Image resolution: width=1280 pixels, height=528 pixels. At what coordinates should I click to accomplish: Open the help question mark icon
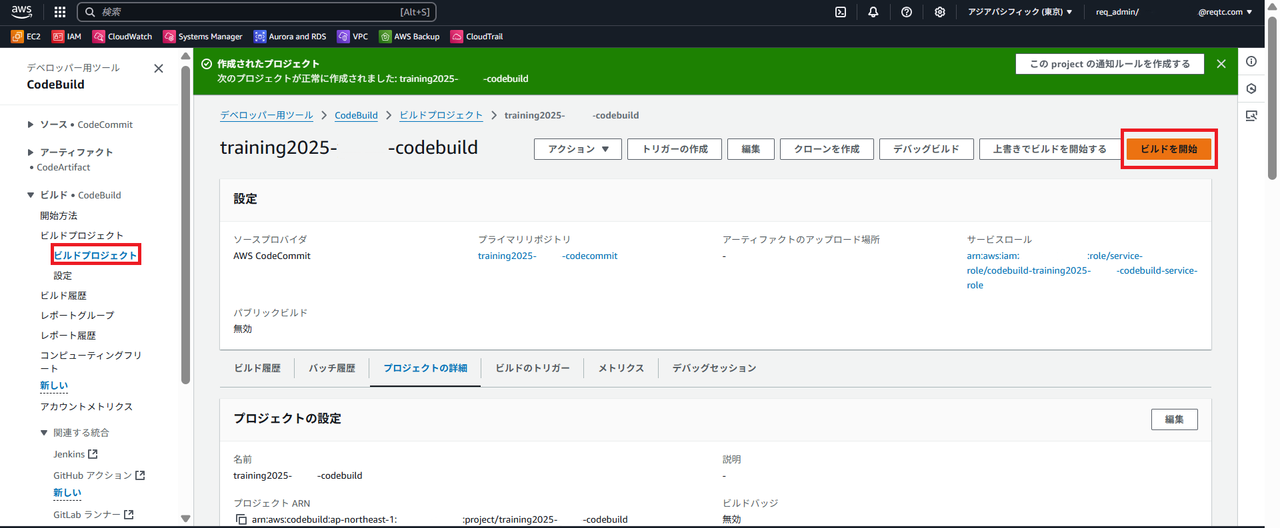click(x=907, y=12)
